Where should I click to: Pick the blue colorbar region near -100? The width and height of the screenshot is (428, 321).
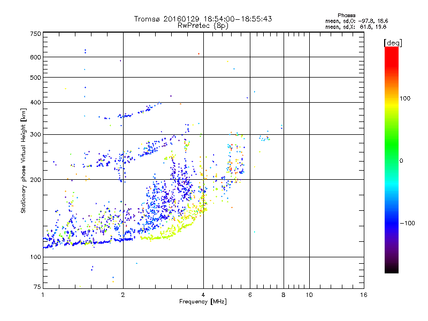point(392,223)
